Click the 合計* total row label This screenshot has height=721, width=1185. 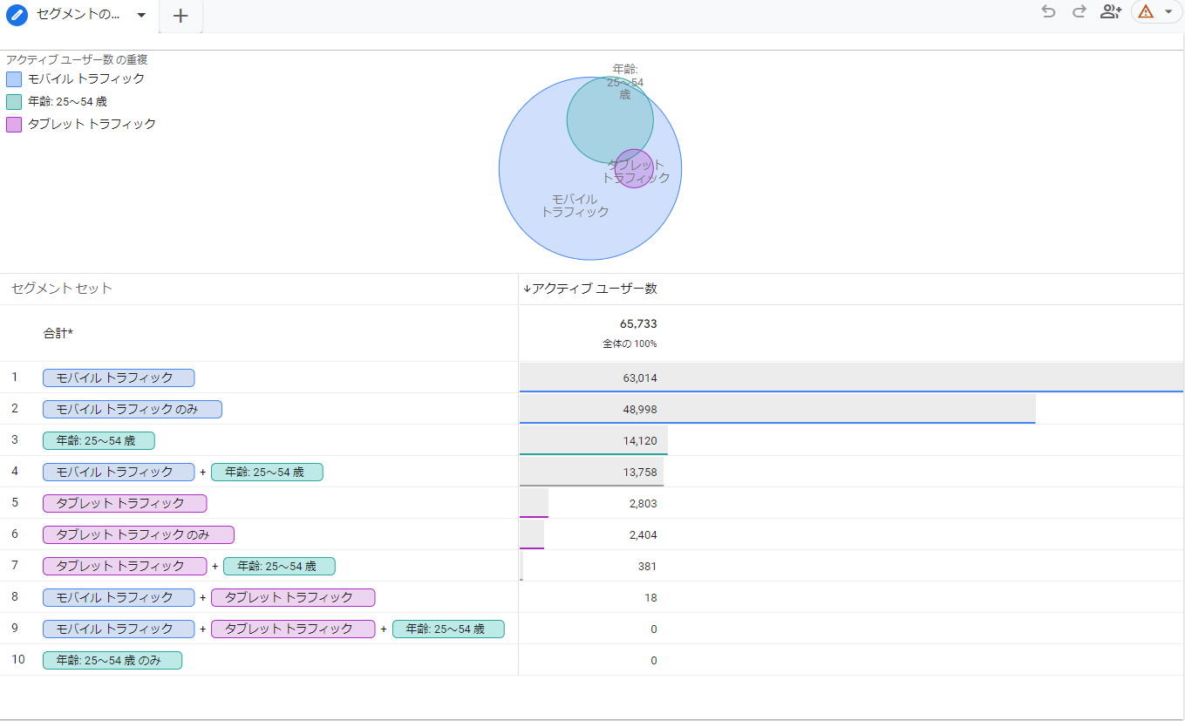59,333
